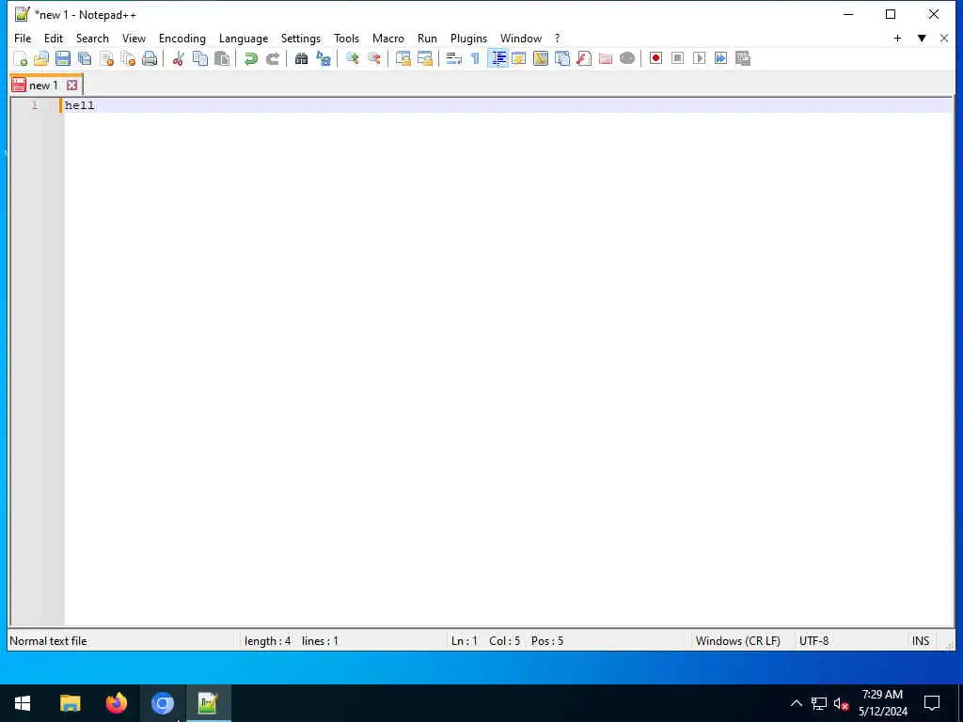Viewport: 963px width, 722px height.
Task: Click Run Macro Multiple Times icon
Action: click(x=721, y=58)
